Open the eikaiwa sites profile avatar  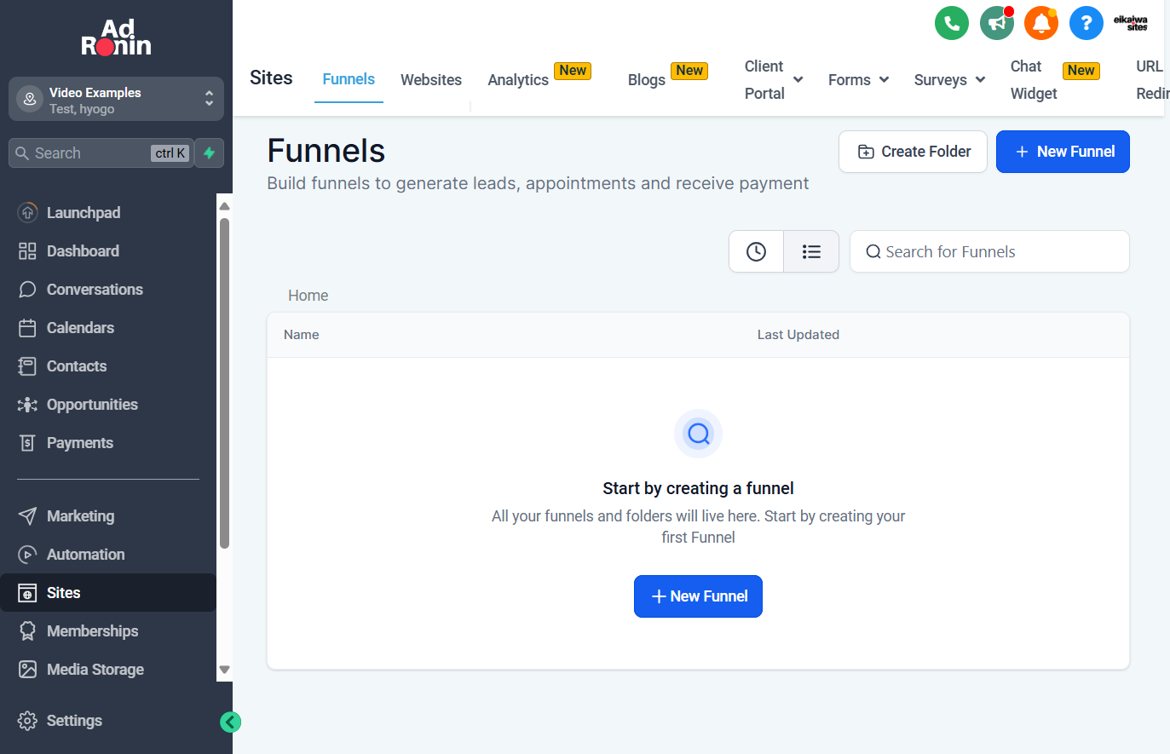tap(1131, 23)
